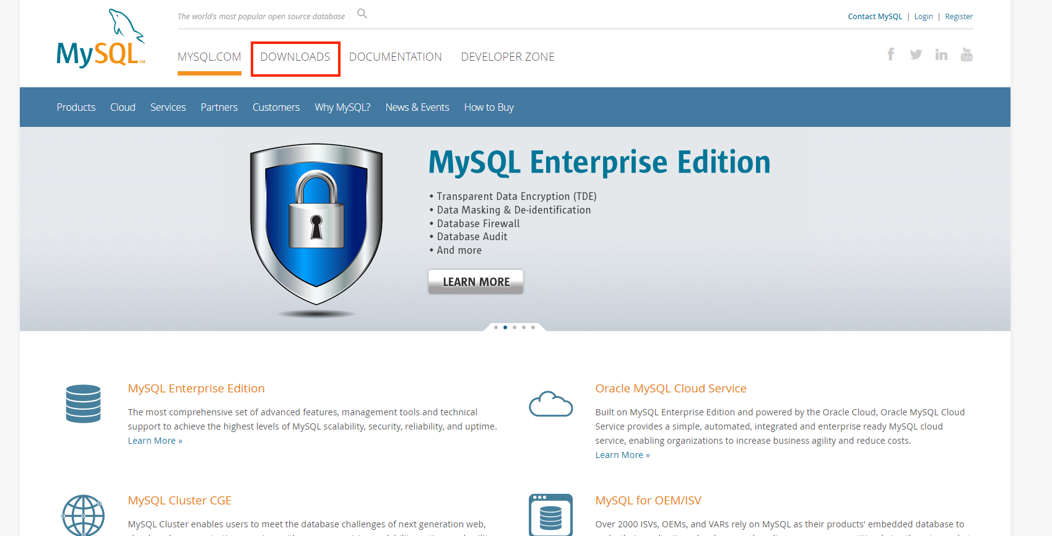The image size is (1052, 536).
Task: Open the Services menu item
Action: coord(168,107)
